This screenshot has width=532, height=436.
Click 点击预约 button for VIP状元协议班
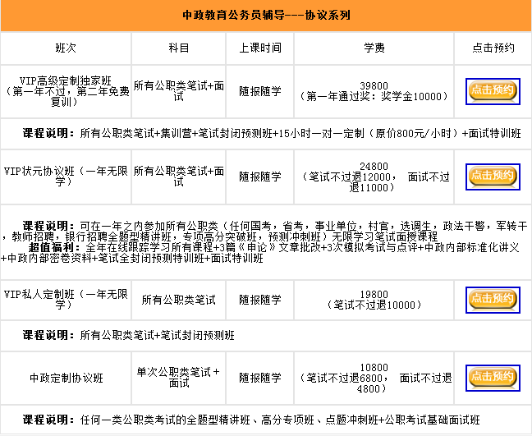click(x=493, y=177)
